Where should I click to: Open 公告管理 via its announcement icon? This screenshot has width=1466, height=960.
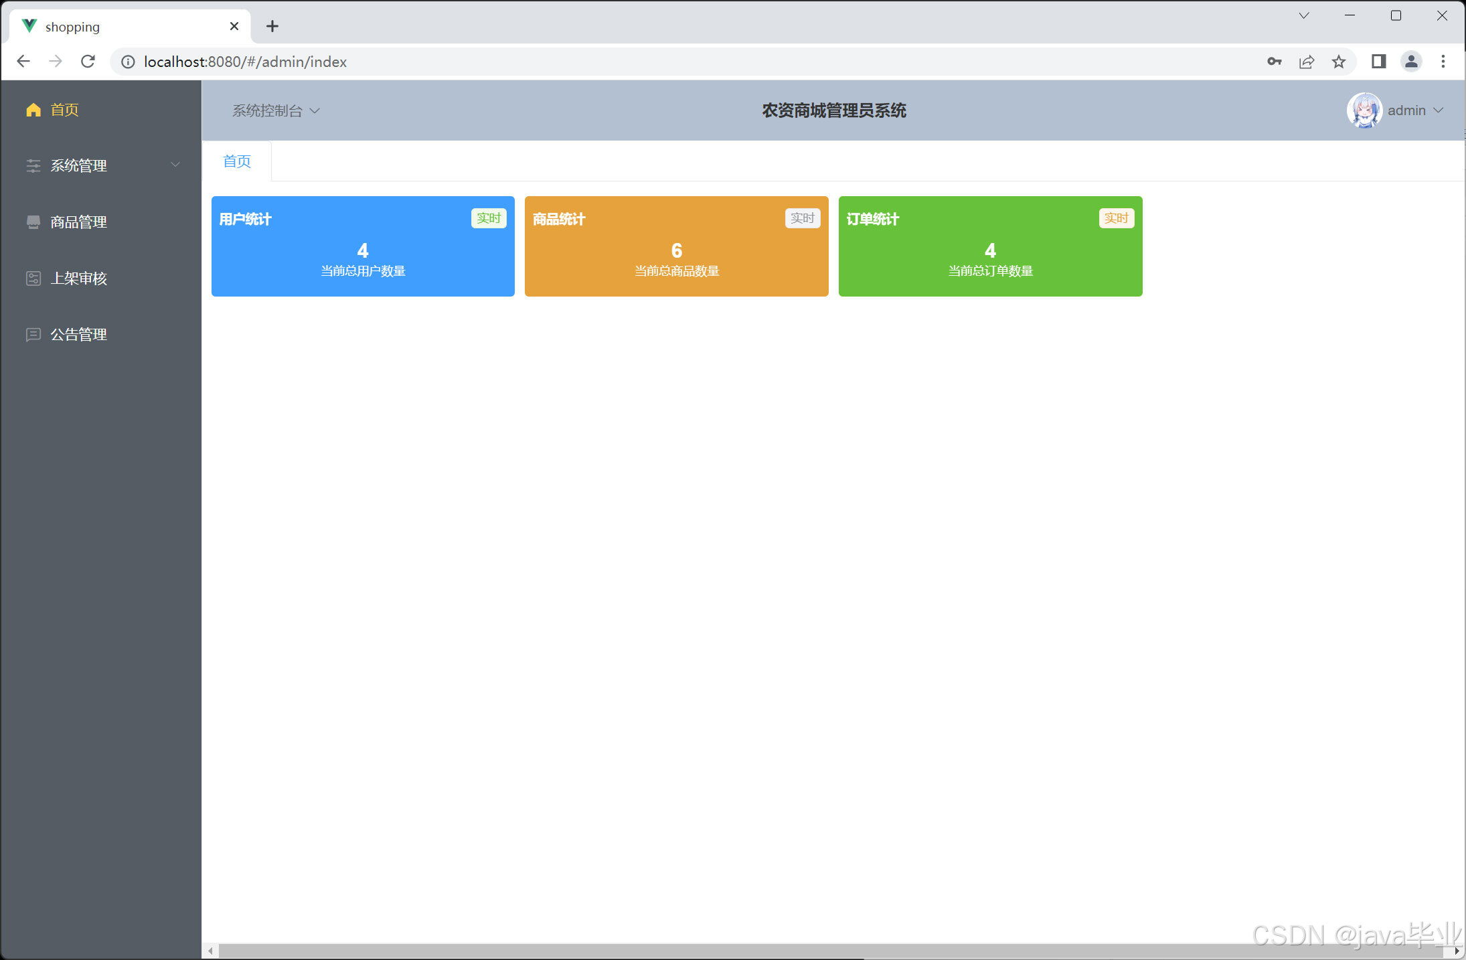[x=33, y=334]
